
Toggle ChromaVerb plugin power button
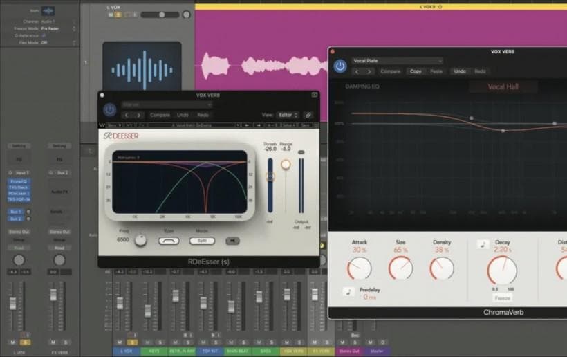pos(340,66)
